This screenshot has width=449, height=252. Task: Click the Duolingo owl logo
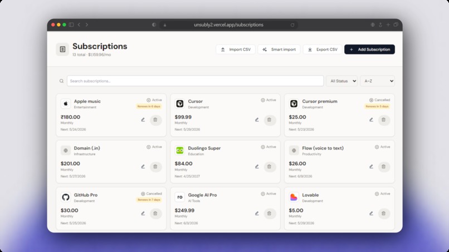pos(180,150)
